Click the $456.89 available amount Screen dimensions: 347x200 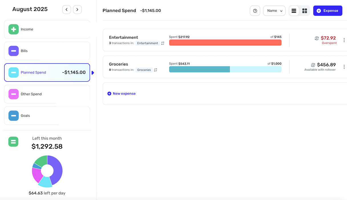pyautogui.click(x=326, y=65)
